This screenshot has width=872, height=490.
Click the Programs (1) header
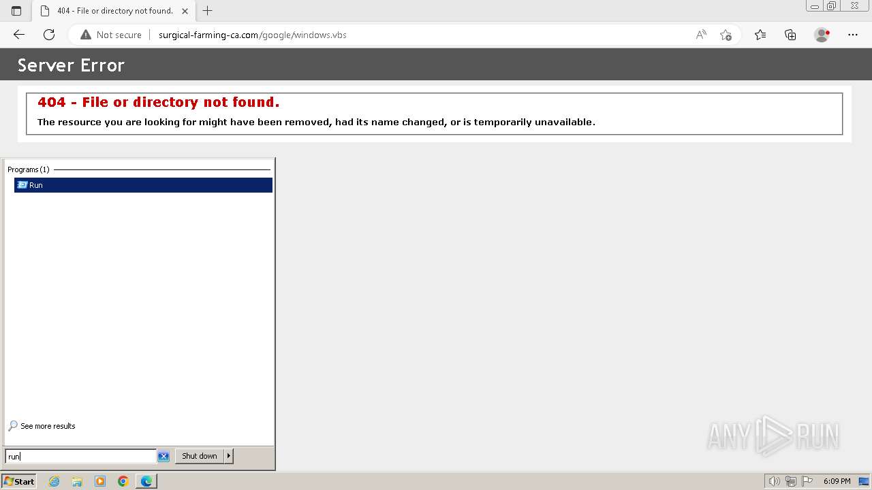[29, 169]
